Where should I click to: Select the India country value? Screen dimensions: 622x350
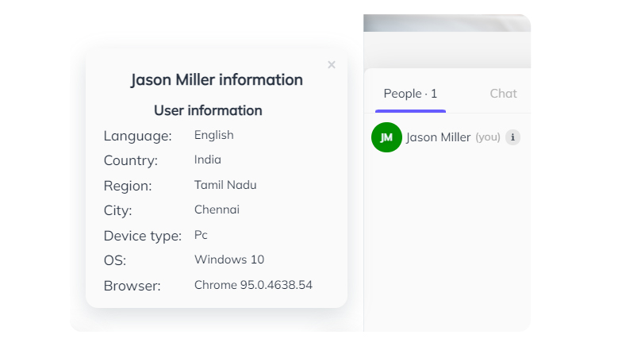[208, 160]
